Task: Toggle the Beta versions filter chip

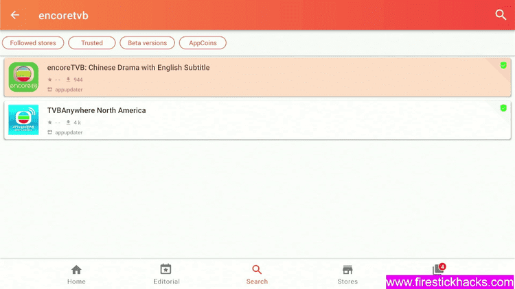Action: click(x=147, y=43)
